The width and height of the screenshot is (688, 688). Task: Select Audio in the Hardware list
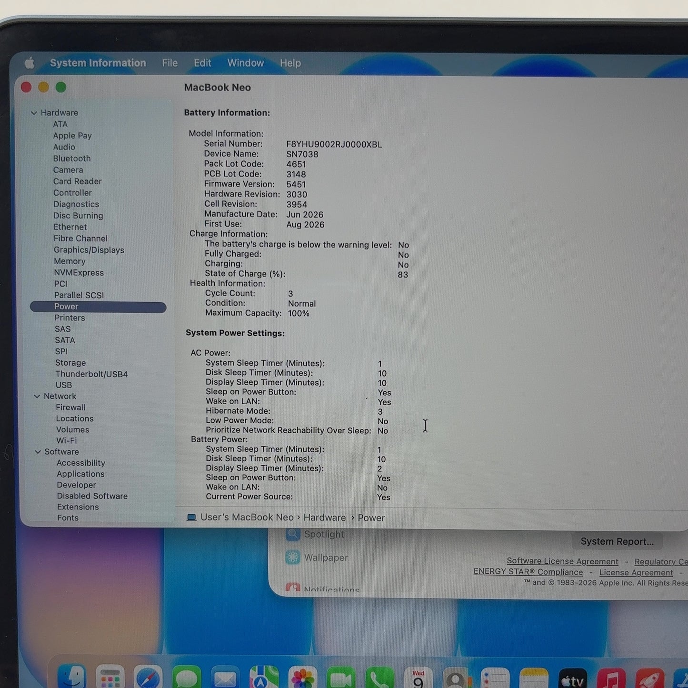64,147
